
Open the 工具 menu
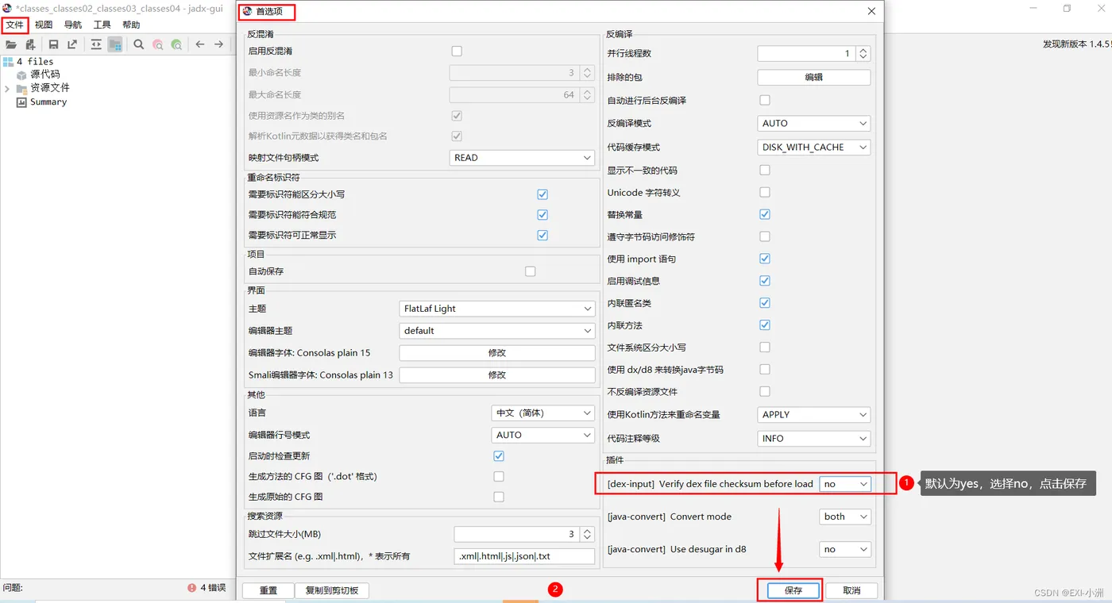pos(102,25)
